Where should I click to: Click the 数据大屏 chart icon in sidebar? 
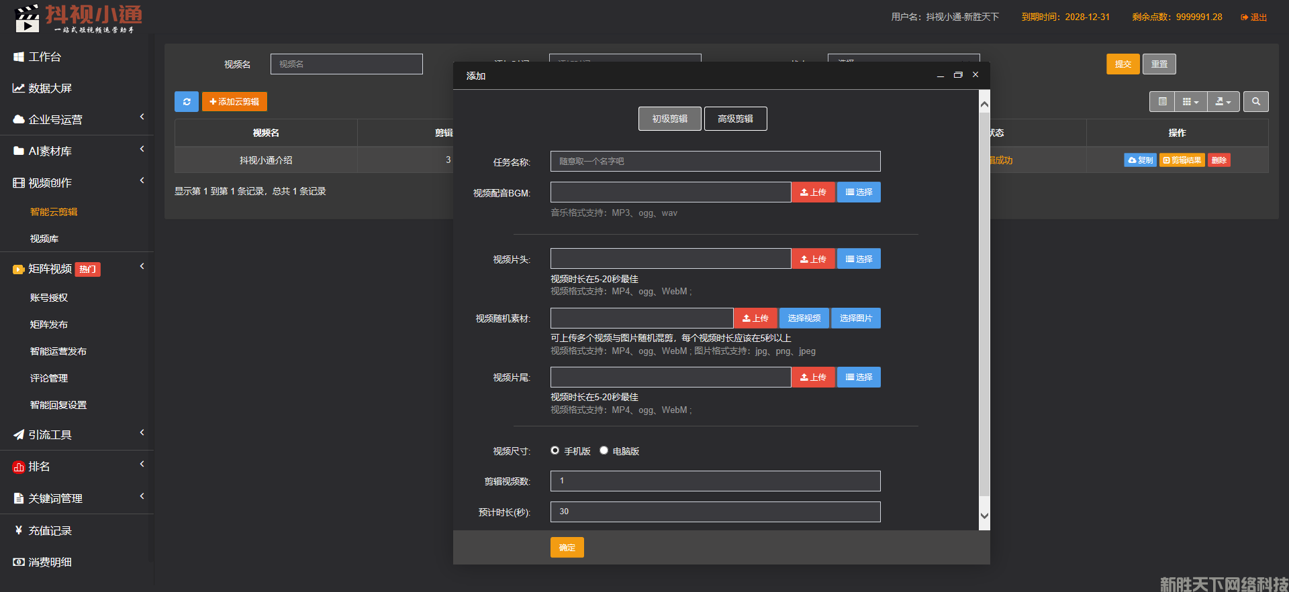coord(19,88)
